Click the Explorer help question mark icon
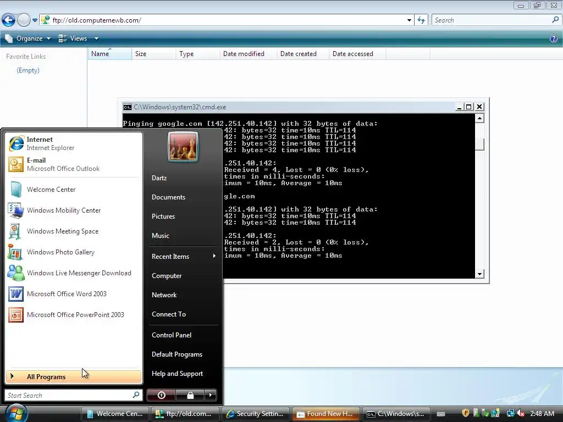The image size is (563, 422). coord(554,38)
